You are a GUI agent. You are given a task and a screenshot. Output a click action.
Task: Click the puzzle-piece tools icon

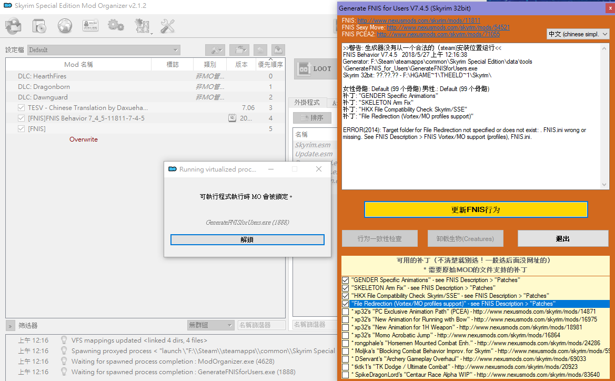tap(143, 26)
